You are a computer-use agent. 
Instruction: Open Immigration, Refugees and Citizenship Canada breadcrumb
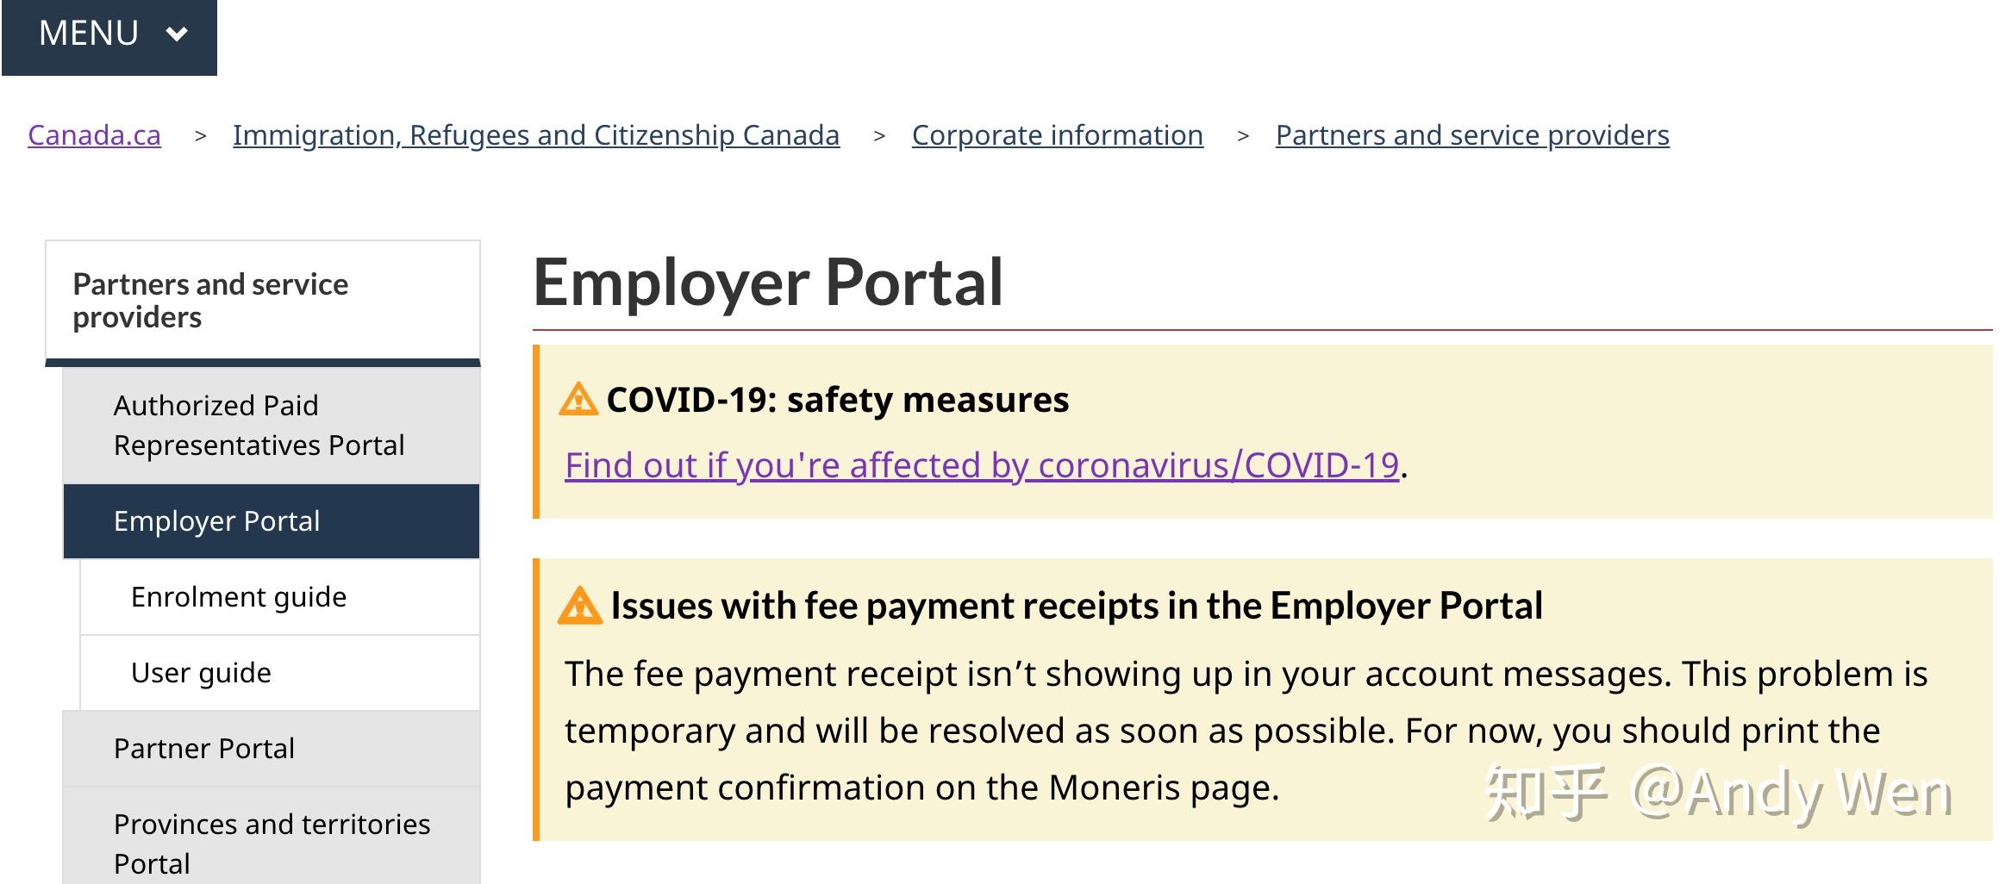pyautogui.click(x=535, y=135)
